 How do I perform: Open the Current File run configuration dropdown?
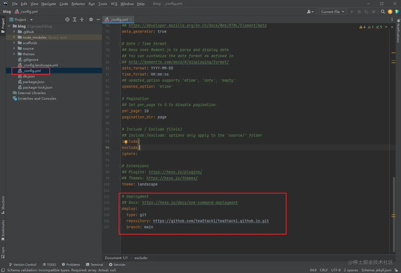coord(333,12)
